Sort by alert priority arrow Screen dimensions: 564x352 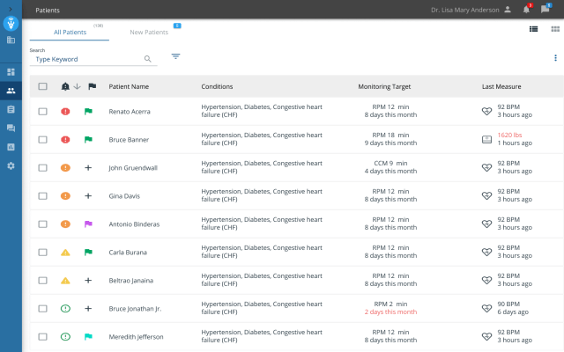[77, 86]
